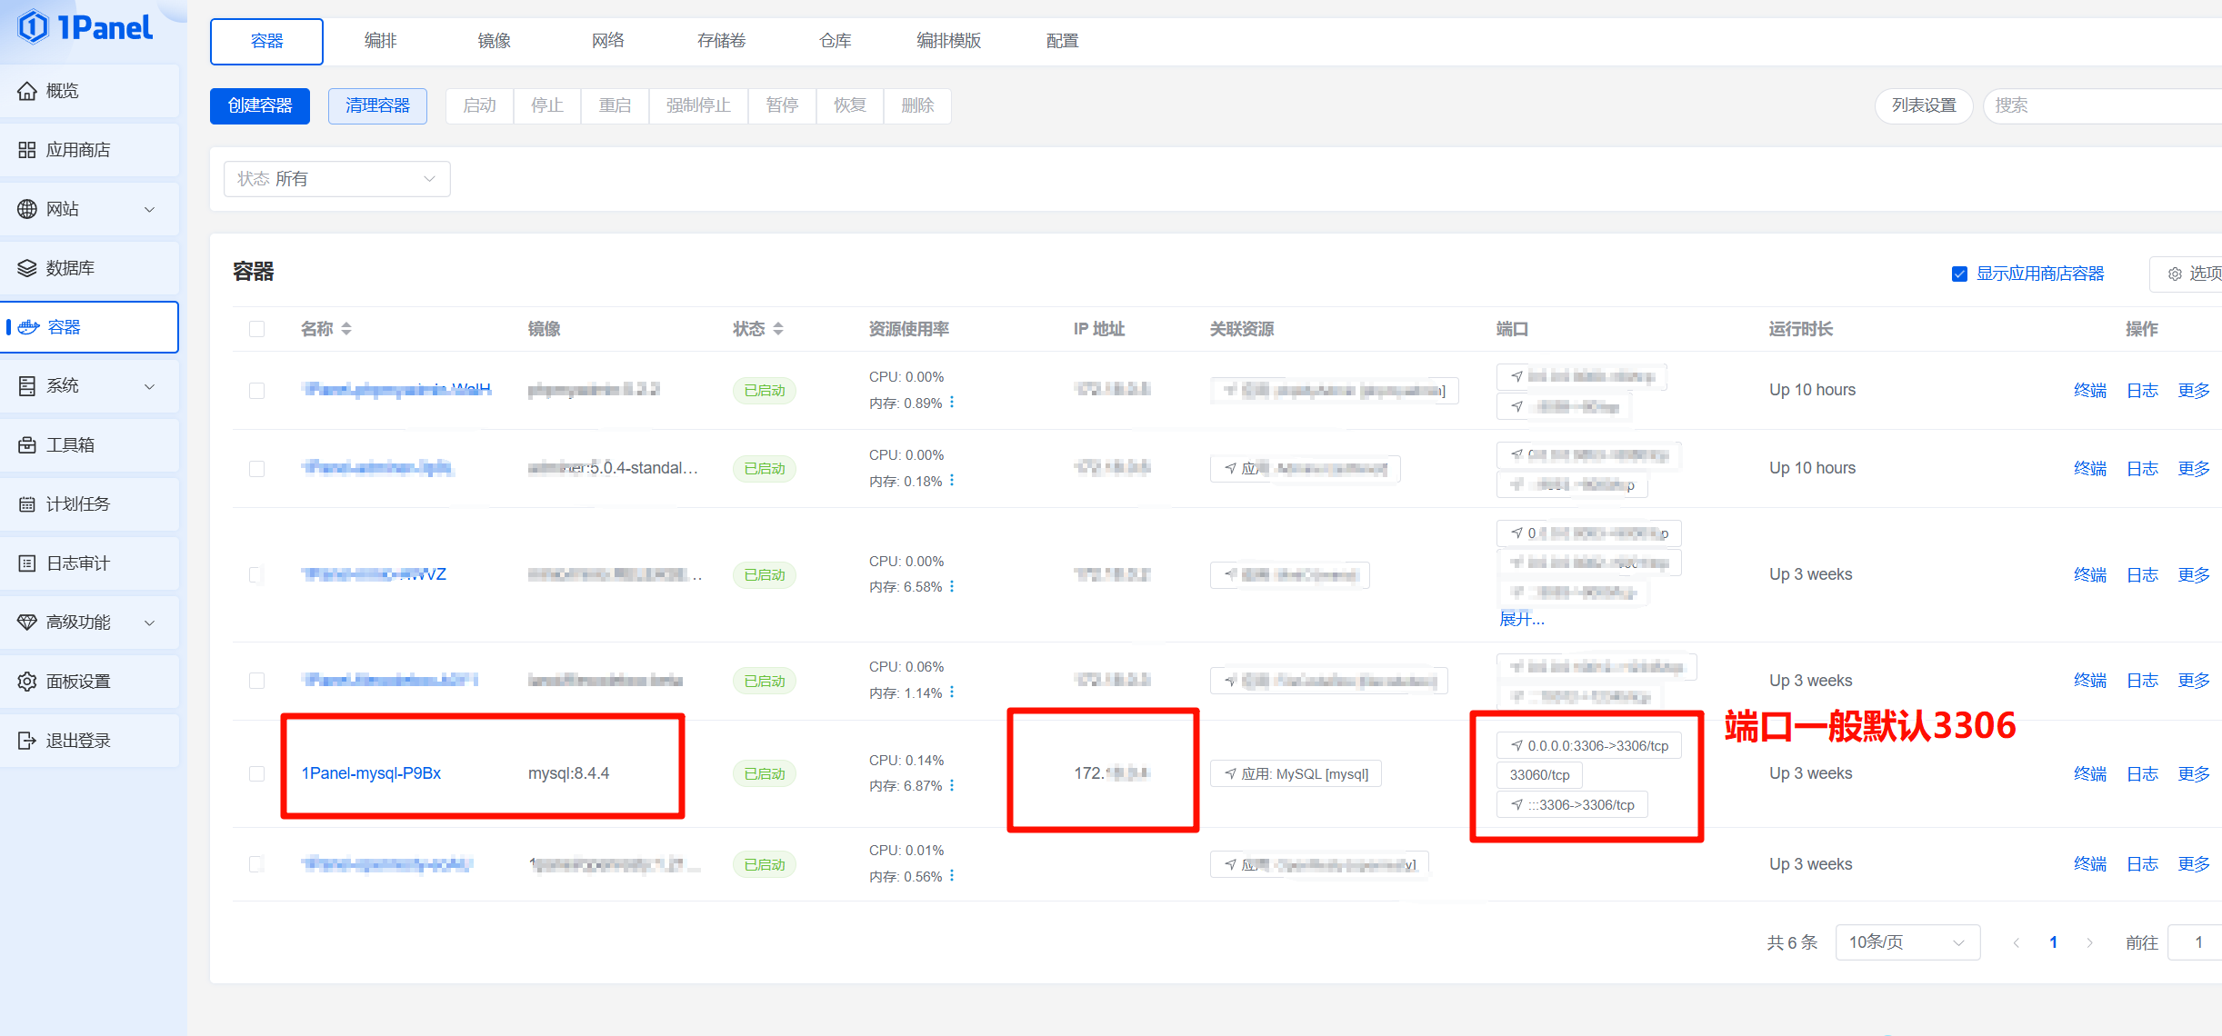Screen dimensions: 2222x1036
Task: Expand the 高级功能 sidebar menu
Action: point(89,623)
